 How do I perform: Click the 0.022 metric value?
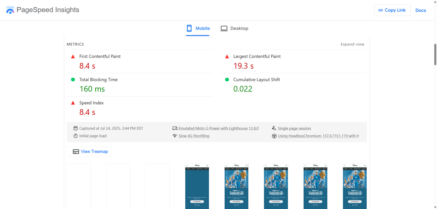pyautogui.click(x=243, y=89)
